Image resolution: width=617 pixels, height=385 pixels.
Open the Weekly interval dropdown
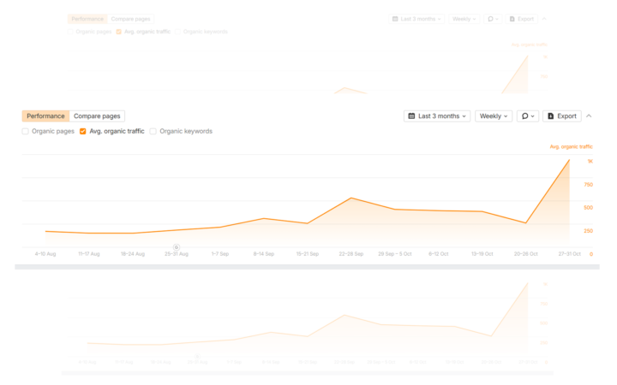(x=494, y=115)
